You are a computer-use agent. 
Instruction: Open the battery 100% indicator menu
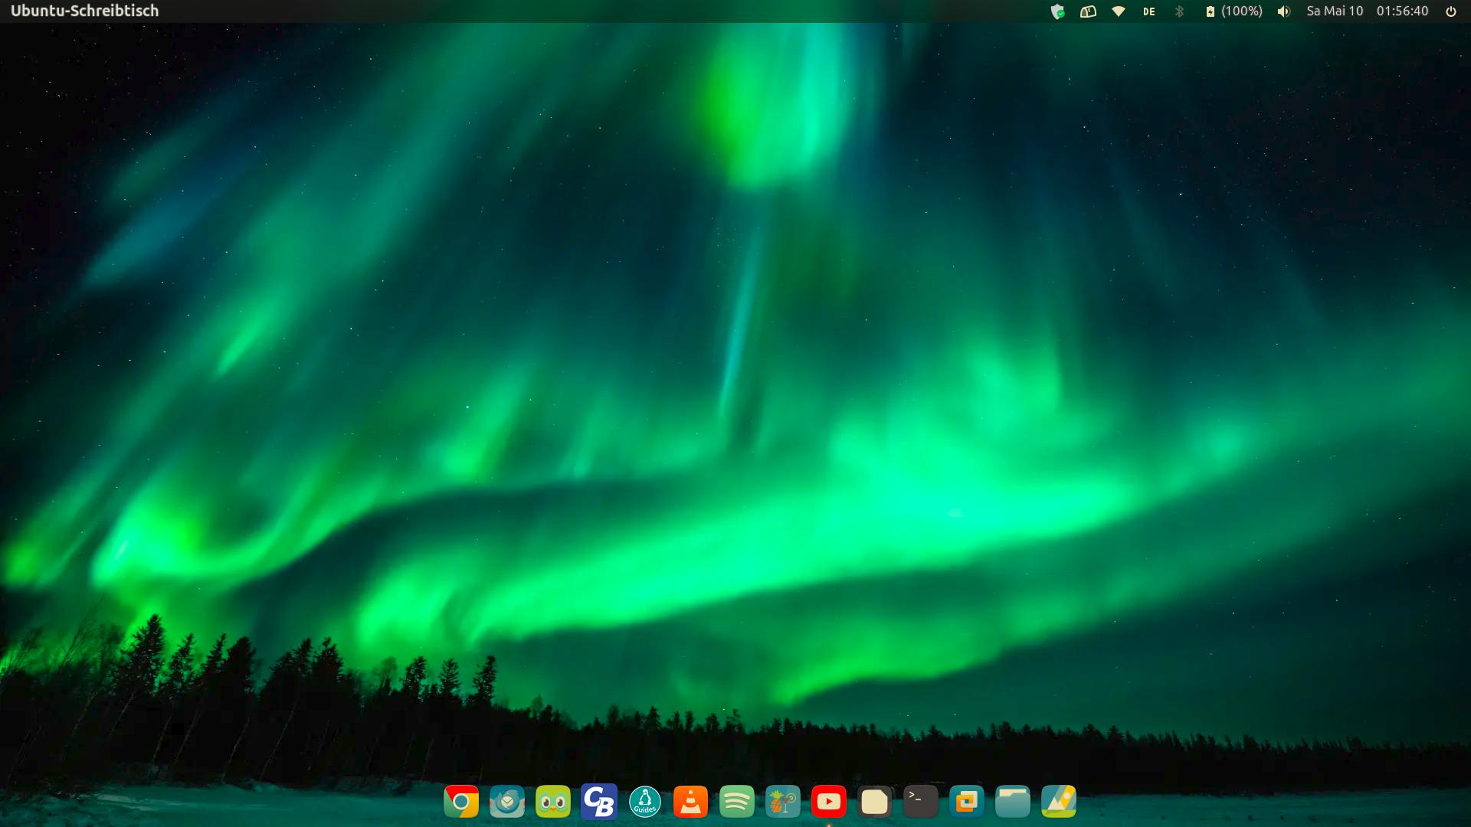(x=1233, y=11)
